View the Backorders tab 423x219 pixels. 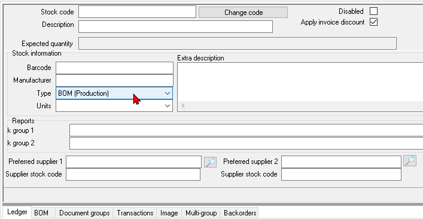[x=240, y=213]
